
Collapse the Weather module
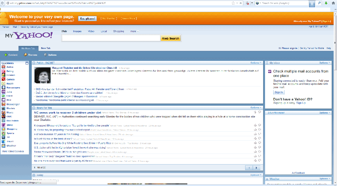coord(267,179)
